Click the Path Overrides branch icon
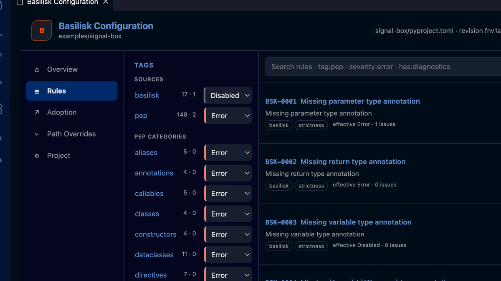Viewport: 501px width, 281px height. [x=37, y=134]
